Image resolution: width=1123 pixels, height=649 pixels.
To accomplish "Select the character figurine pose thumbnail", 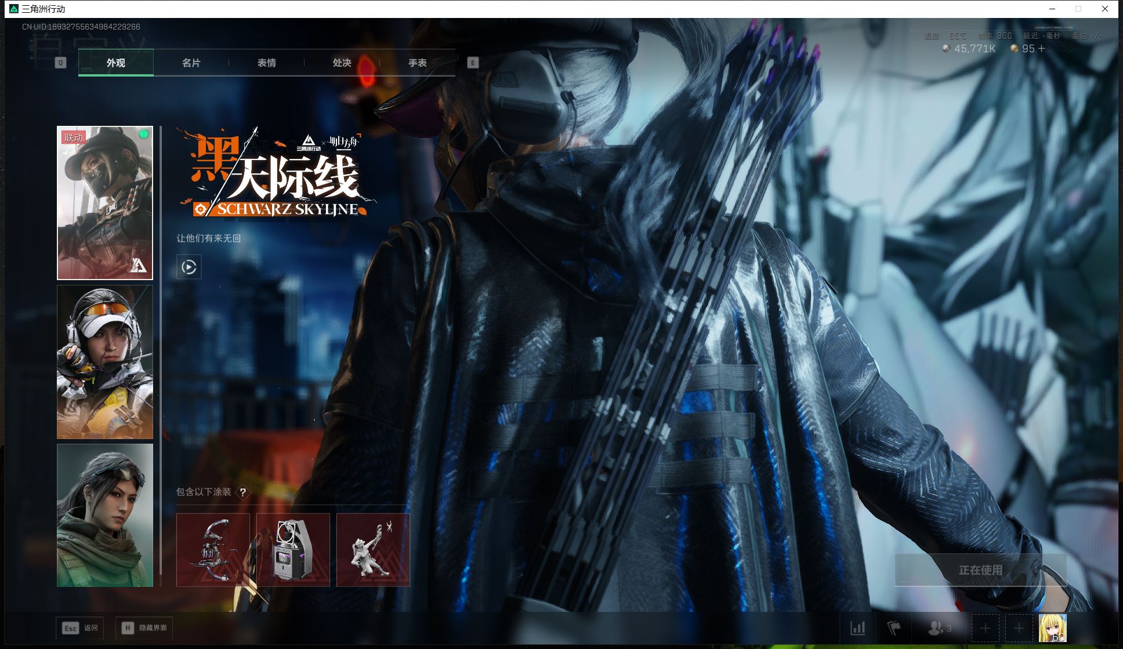I will 373,550.
